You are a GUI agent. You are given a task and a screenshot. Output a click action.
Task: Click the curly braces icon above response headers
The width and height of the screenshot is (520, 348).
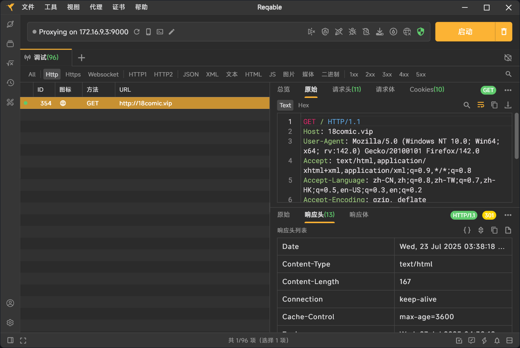tap(467, 230)
